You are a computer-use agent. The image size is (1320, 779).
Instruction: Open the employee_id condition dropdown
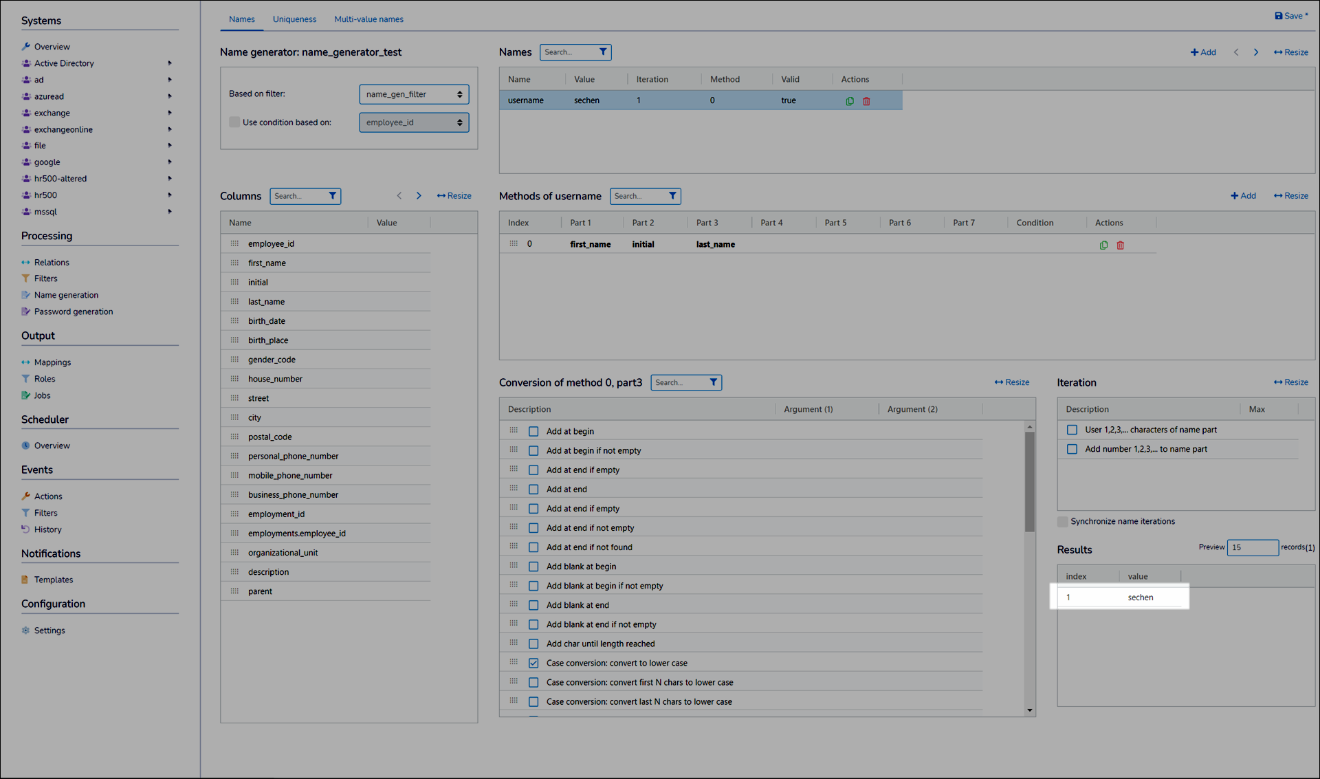click(x=414, y=122)
